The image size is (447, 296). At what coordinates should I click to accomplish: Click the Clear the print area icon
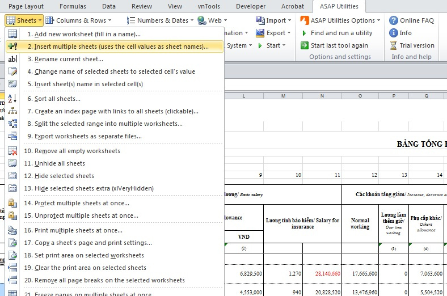pyautogui.click(x=12, y=268)
